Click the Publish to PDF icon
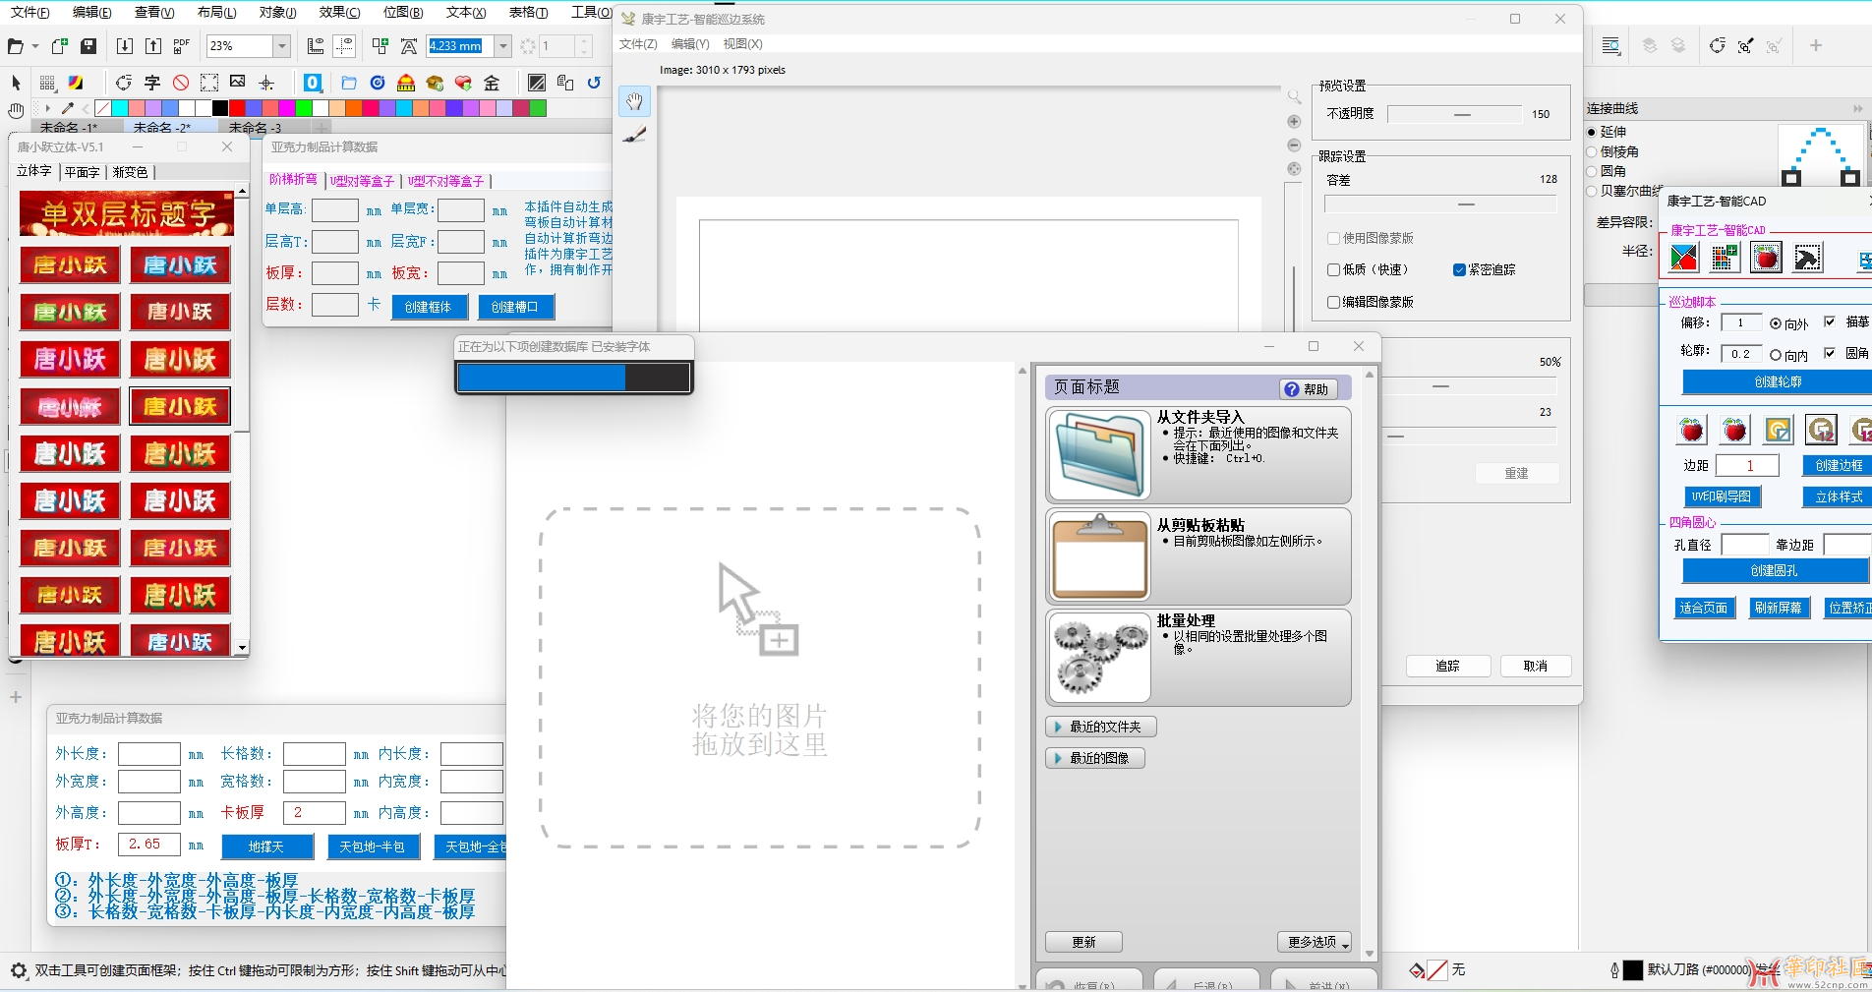1872x992 pixels. 182,46
